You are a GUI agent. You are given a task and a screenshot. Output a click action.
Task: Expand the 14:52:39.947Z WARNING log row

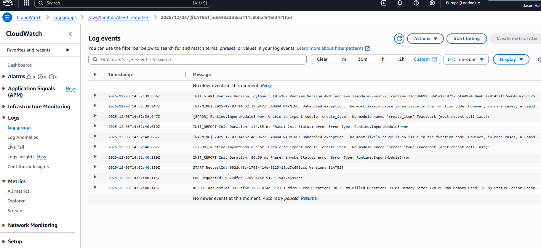(x=95, y=105)
